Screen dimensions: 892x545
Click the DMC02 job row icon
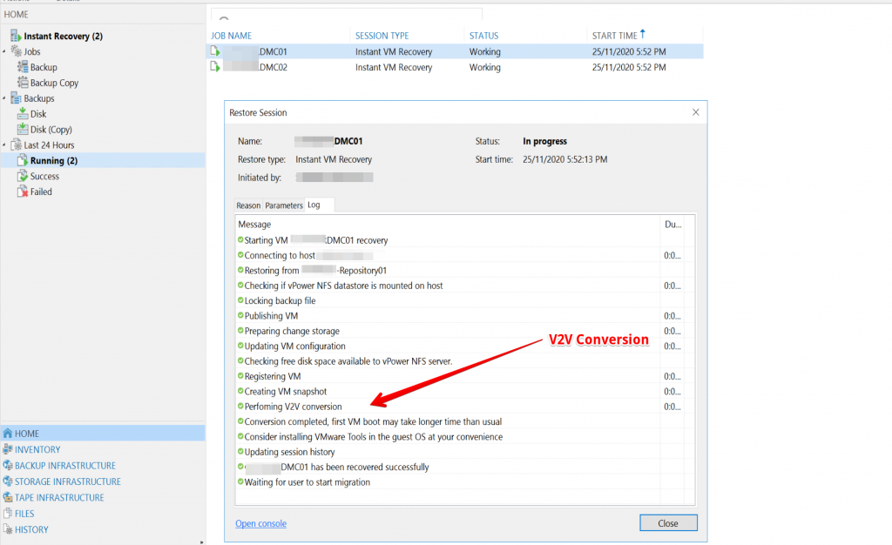215,66
